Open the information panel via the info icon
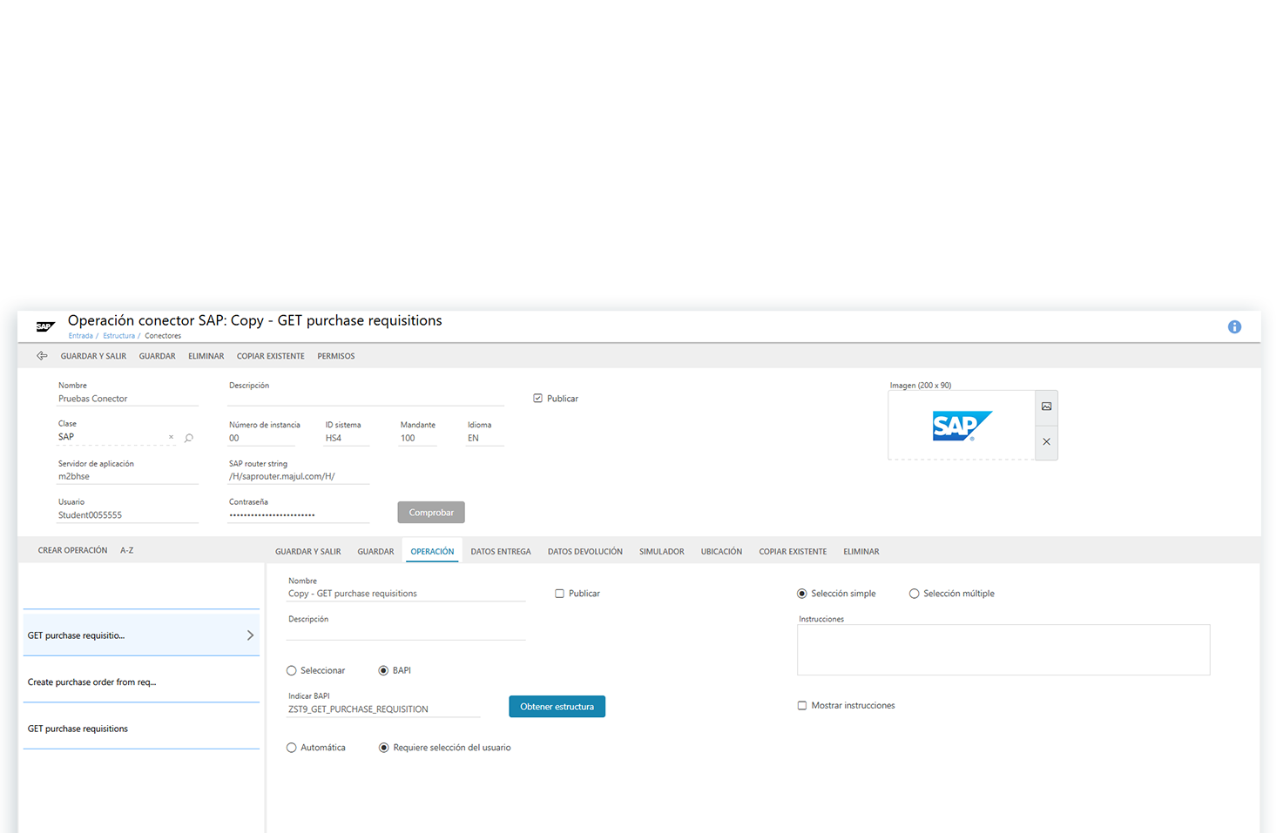This screenshot has width=1283, height=833. (x=1234, y=326)
